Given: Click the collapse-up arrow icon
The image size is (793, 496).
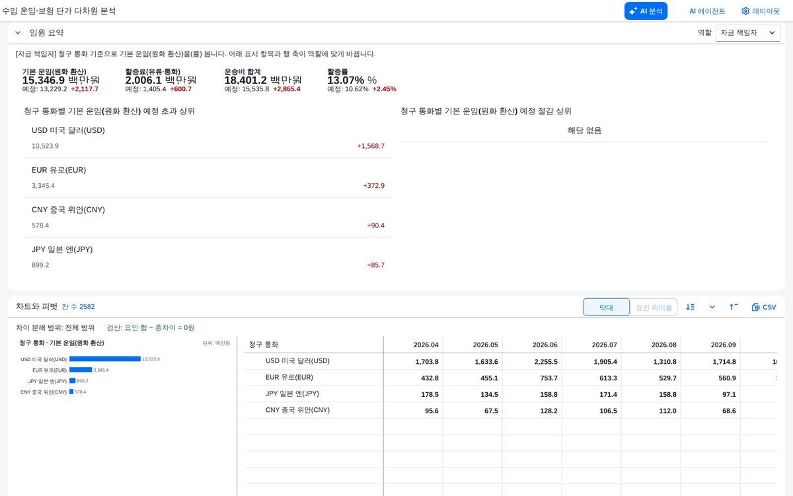Looking at the screenshot, I should pos(734,307).
